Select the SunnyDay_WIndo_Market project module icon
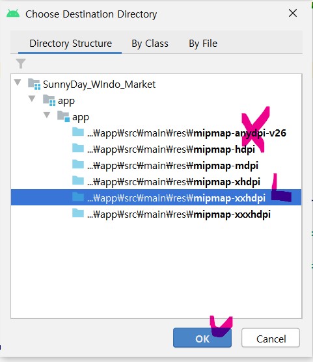Screen dimensions: 313x362 (34, 84)
